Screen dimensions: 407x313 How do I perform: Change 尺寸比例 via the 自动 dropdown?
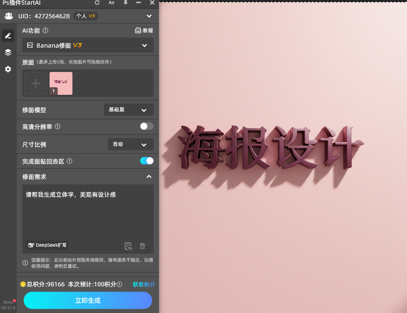pos(130,144)
